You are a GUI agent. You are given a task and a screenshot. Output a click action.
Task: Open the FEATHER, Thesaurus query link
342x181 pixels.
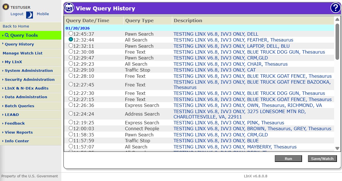click(233, 40)
